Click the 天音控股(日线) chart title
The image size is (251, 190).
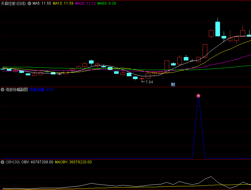(x=13, y=3)
